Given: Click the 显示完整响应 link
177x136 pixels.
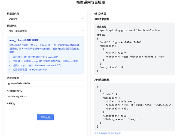Looking at the screenshot, I should click(x=100, y=134).
